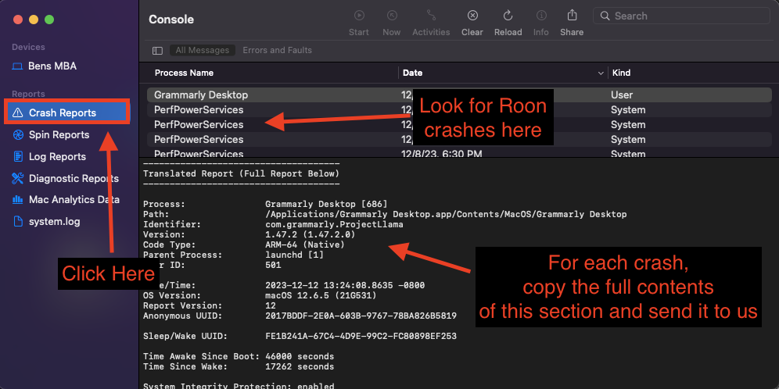Click in the Search field
The height and width of the screenshot is (389, 779).
point(681,16)
